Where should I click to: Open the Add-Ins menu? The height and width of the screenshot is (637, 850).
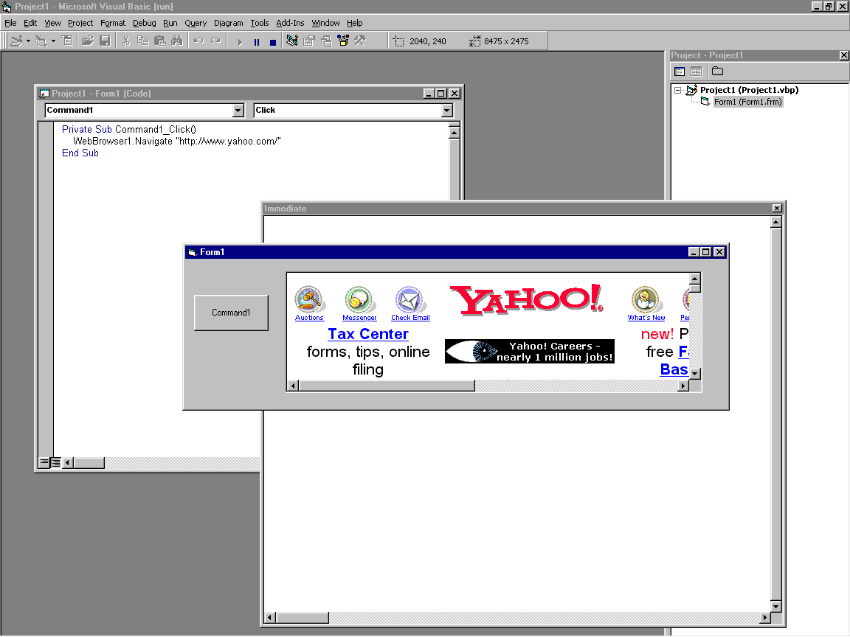(x=290, y=23)
